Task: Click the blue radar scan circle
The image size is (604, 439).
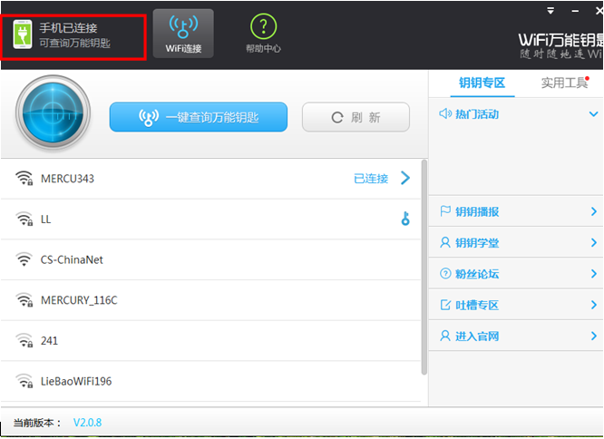Action: coord(54,112)
